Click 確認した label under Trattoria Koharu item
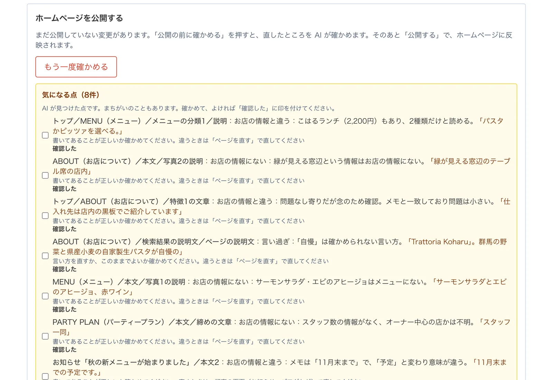Viewport: 553px width, 380px height. (65, 269)
